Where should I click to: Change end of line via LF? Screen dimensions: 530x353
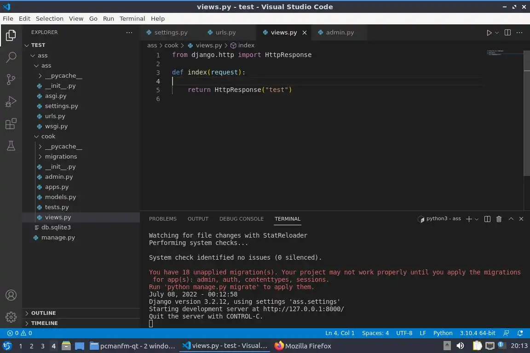[x=422, y=333]
